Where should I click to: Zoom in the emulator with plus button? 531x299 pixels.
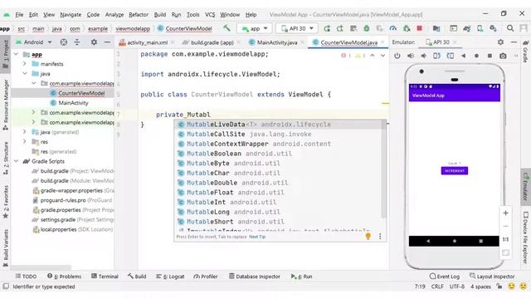pyautogui.click(x=505, y=213)
